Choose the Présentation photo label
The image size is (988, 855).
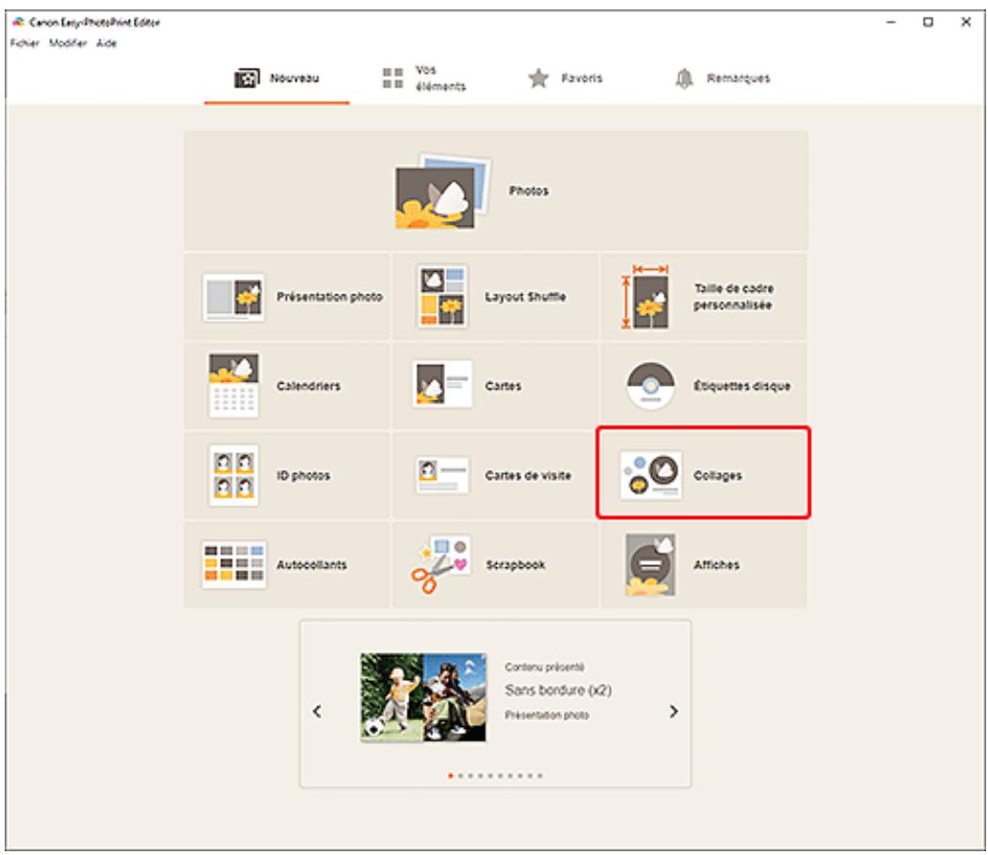pyautogui.click(x=329, y=297)
